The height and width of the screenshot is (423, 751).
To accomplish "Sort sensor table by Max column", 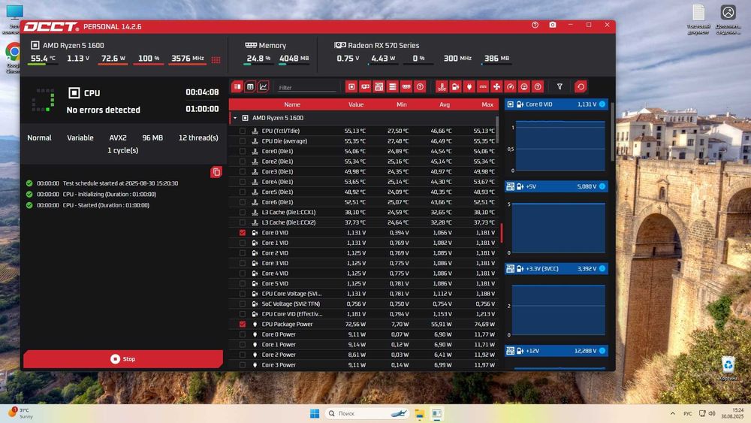I will pyautogui.click(x=487, y=104).
